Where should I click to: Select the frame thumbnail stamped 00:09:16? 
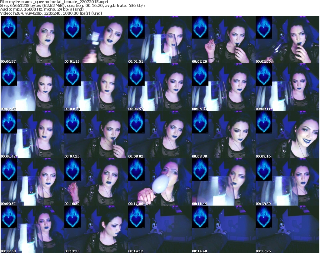287,135
